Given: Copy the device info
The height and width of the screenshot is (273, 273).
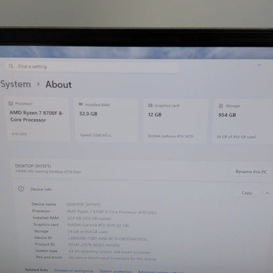Looking at the screenshot, I should 247,193.
